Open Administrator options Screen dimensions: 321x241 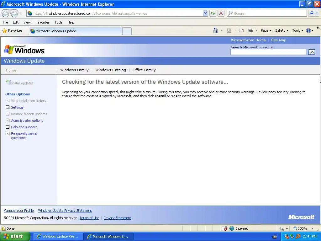[27, 120]
